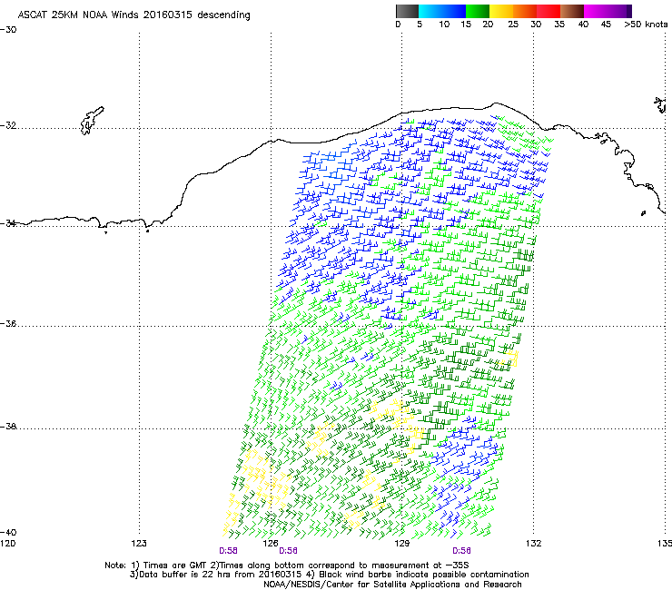This screenshot has width=672, height=590.
Task: Click the '132' longitude axis label
Action: tap(533, 544)
